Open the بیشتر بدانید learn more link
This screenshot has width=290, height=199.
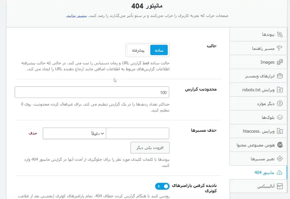pyautogui.click(x=77, y=16)
